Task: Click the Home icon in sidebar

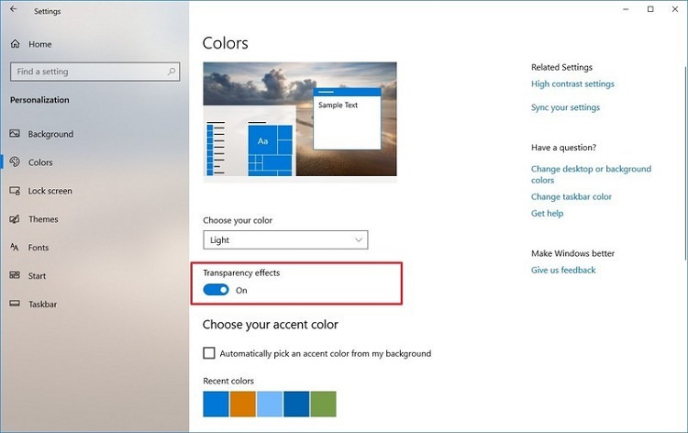Action: point(15,44)
